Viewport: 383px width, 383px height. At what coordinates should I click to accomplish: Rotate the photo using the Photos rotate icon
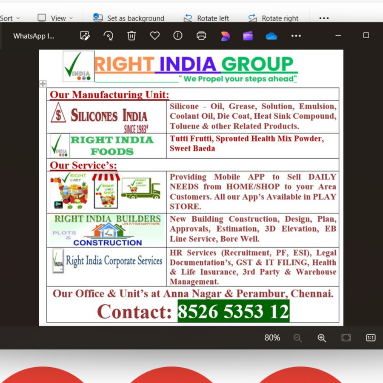[108, 36]
